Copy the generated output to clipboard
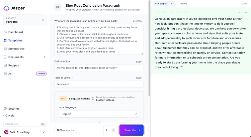Screen dimensions: 251x137 [164, 12]
